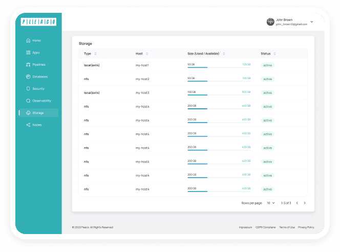Click the Storage cloud icon
The image size is (340, 252).
(28, 112)
